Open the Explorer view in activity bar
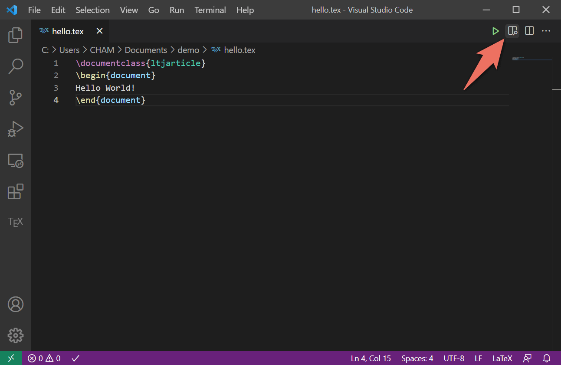This screenshot has width=561, height=365. click(x=16, y=35)
